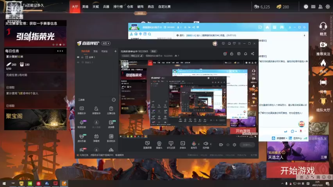Open the 问卷 scroll icon
The width and height of the screenshot is (333, 187).
[x=323, y=82]
